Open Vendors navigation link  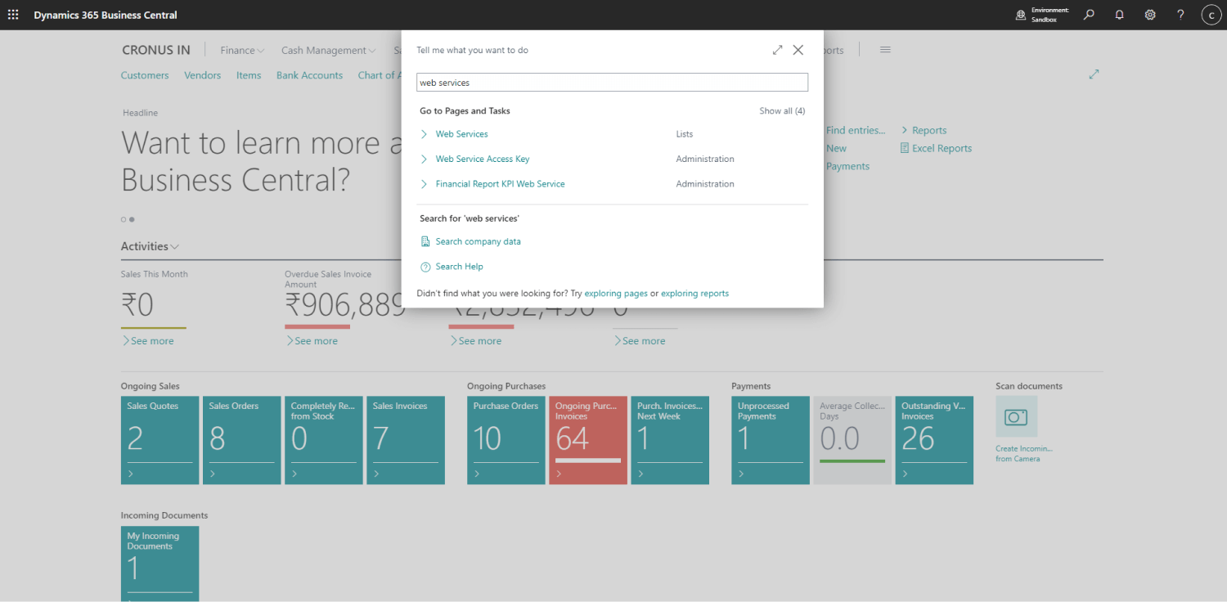coord(203,75)
